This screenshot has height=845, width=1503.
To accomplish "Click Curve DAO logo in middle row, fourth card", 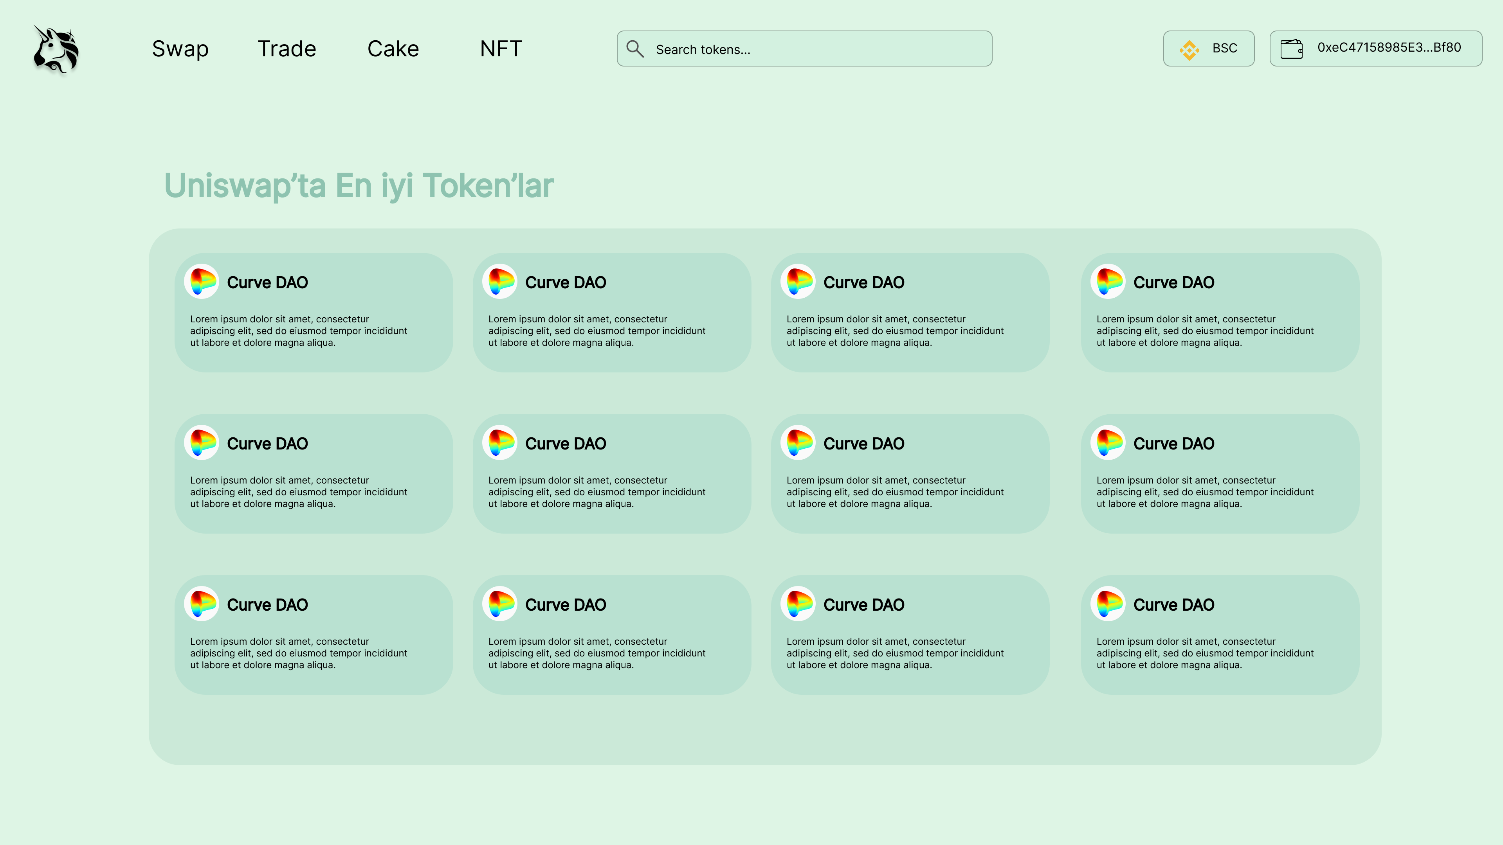I will tap(1108, 442).
